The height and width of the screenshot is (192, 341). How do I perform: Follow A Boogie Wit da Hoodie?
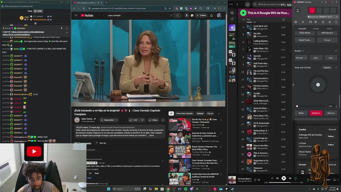coord(331,136)
